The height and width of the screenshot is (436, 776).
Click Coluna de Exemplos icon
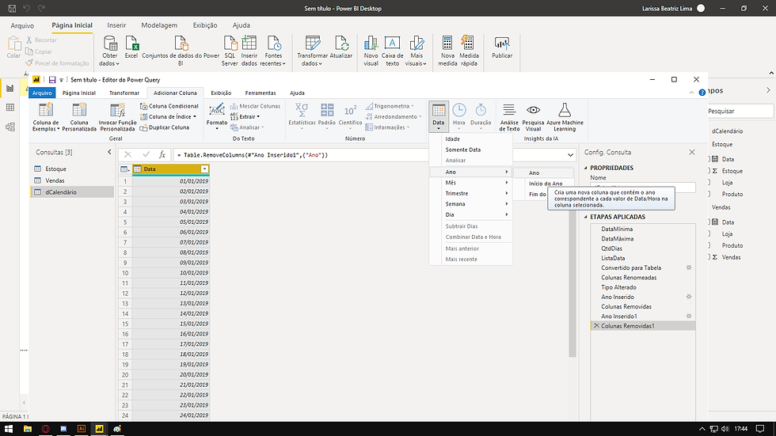point(46,110)
